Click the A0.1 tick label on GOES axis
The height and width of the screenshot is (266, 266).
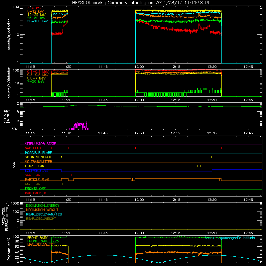pyautogui.click(x=15, y=129)
